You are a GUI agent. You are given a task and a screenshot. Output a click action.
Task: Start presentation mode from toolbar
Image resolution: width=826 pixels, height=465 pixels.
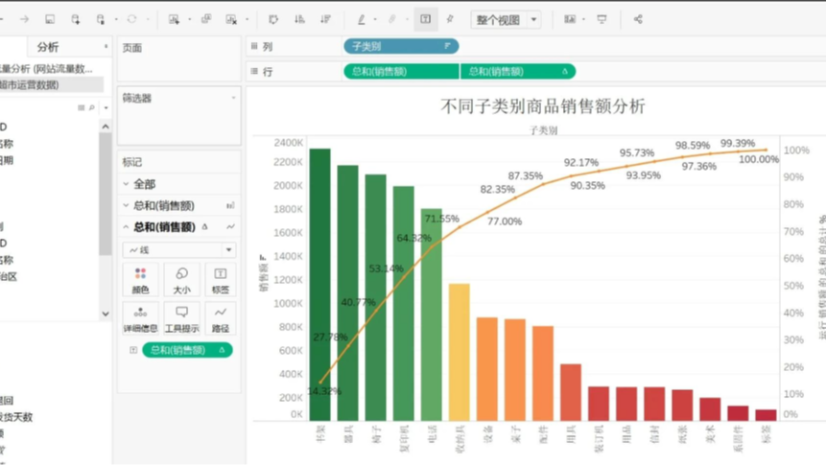(x=602, y=19)
